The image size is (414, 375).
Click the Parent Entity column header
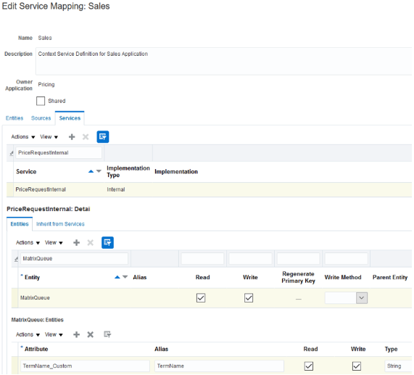point(390,277)
